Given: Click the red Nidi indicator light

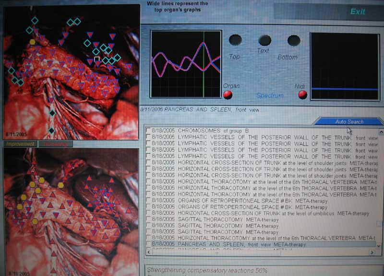Looking at the screenshot, I should click(302, 95).
